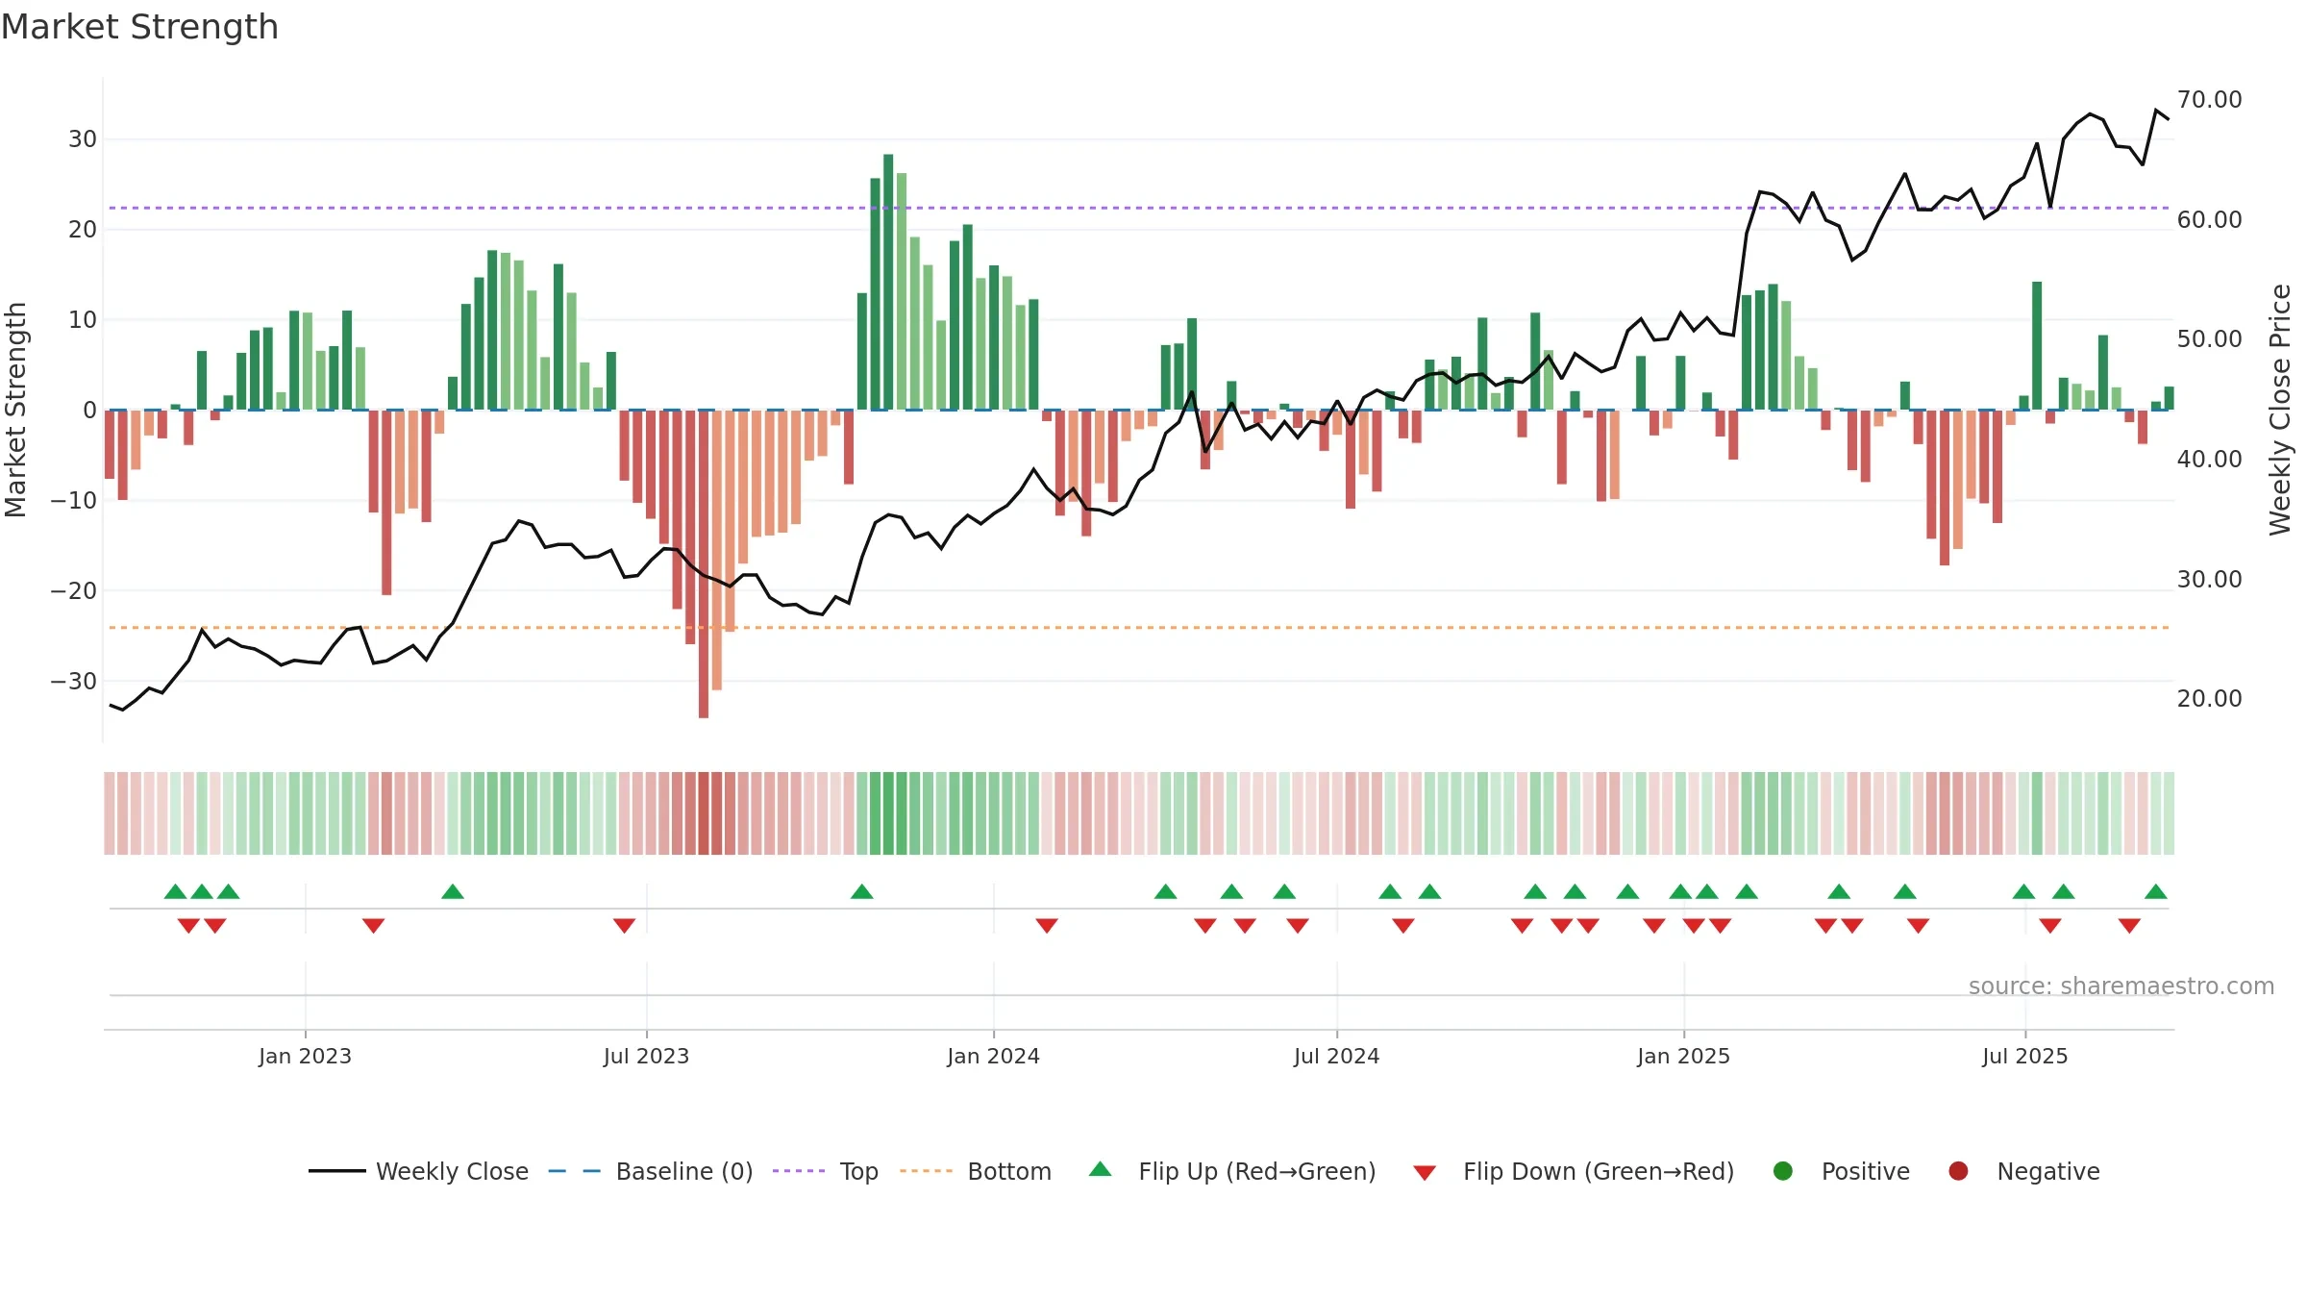Click the 50.00 price axis label

pos(2209,339)
